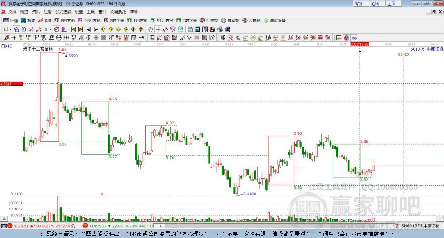Click the n² tool icon
444x238 pixels.
74,38
